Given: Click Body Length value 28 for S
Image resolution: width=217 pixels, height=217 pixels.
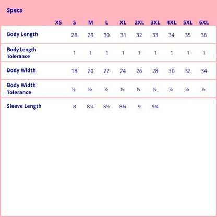Looking at the screenshot, I should [74, 35].
